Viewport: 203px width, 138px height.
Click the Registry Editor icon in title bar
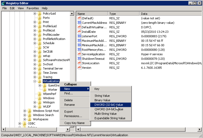3,3
